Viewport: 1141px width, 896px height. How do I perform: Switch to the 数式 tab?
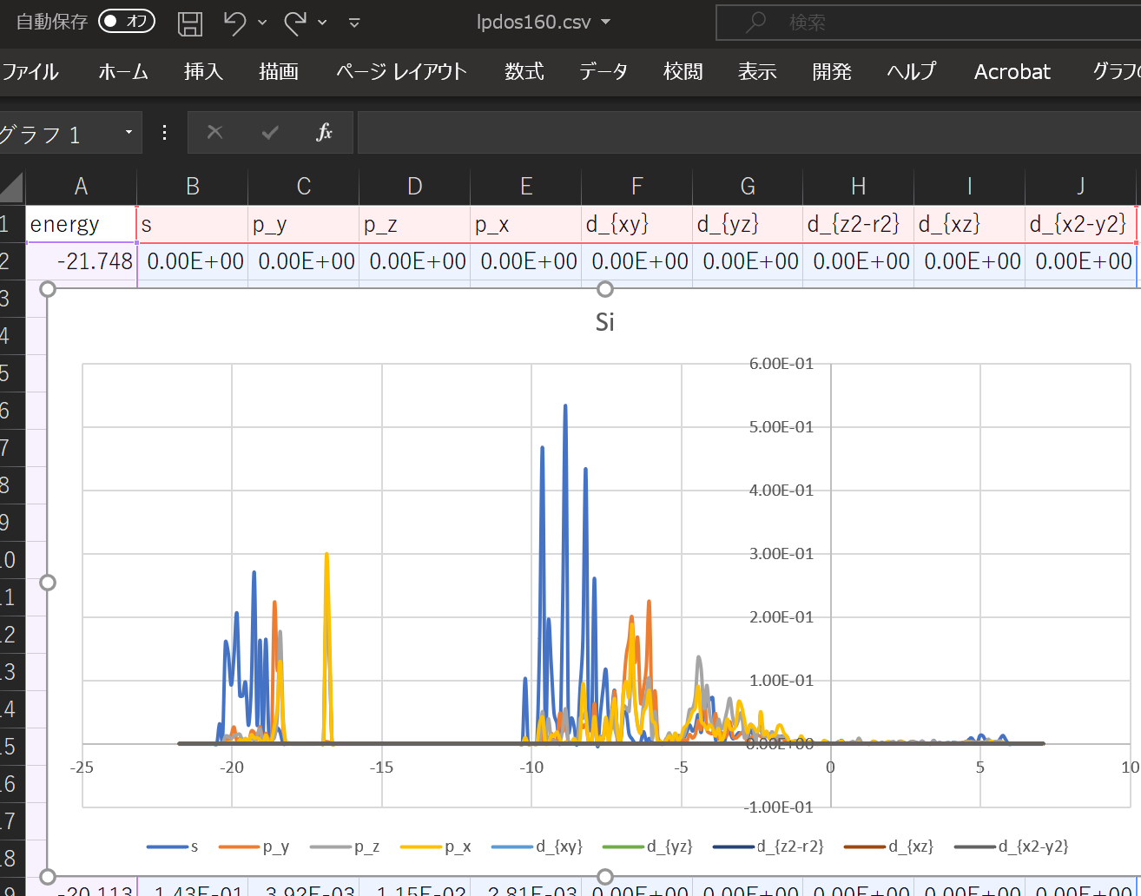pos(524,71)
